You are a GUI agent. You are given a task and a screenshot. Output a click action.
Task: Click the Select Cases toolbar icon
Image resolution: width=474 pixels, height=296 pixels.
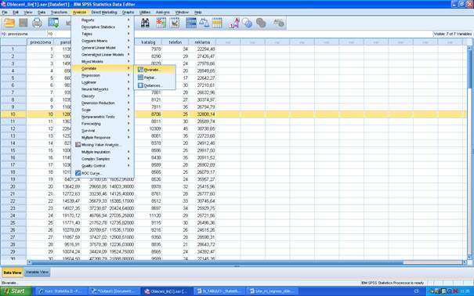click(217, 23)
